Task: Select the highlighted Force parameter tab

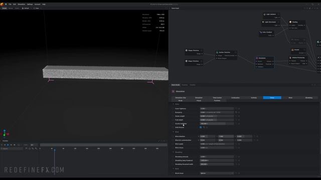Action: click(x=272, y=98)
